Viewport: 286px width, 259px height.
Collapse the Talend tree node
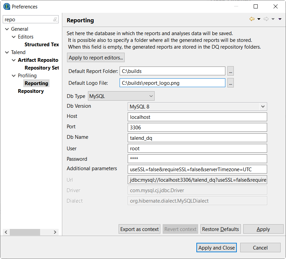[7, 52]
